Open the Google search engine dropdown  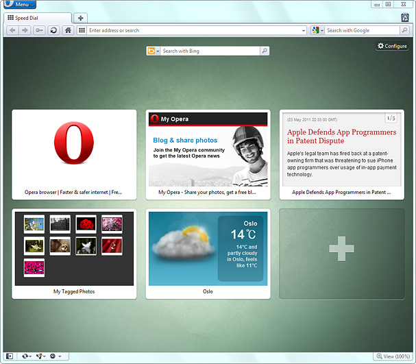[x=317, y=30]
